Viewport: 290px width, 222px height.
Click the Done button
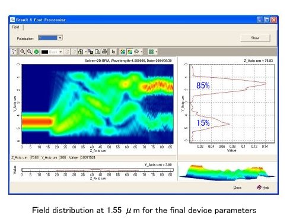[237, 188]
